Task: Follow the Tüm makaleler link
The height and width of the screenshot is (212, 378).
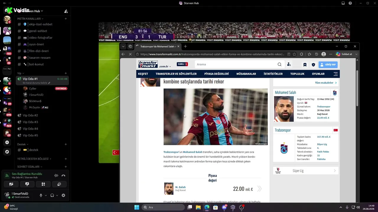Action: point(326,83)
